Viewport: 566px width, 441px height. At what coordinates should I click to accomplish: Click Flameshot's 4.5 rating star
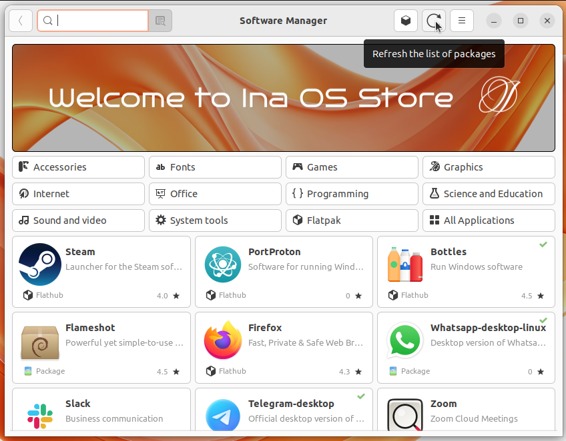point(176,372)
